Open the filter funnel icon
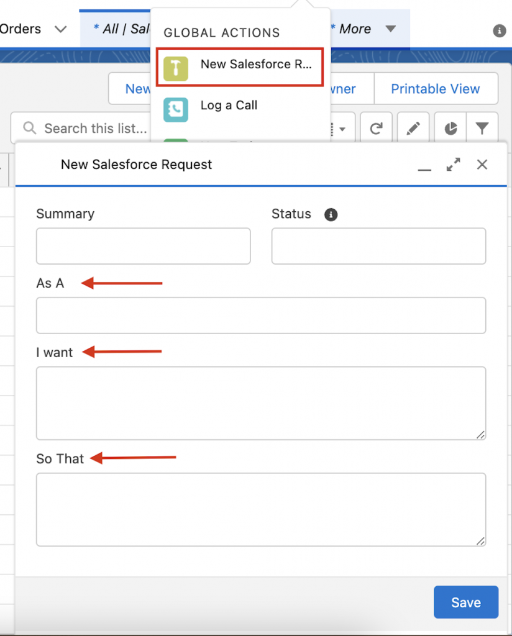The height and width of the screenshot is (636, 512). pos(483,128)
